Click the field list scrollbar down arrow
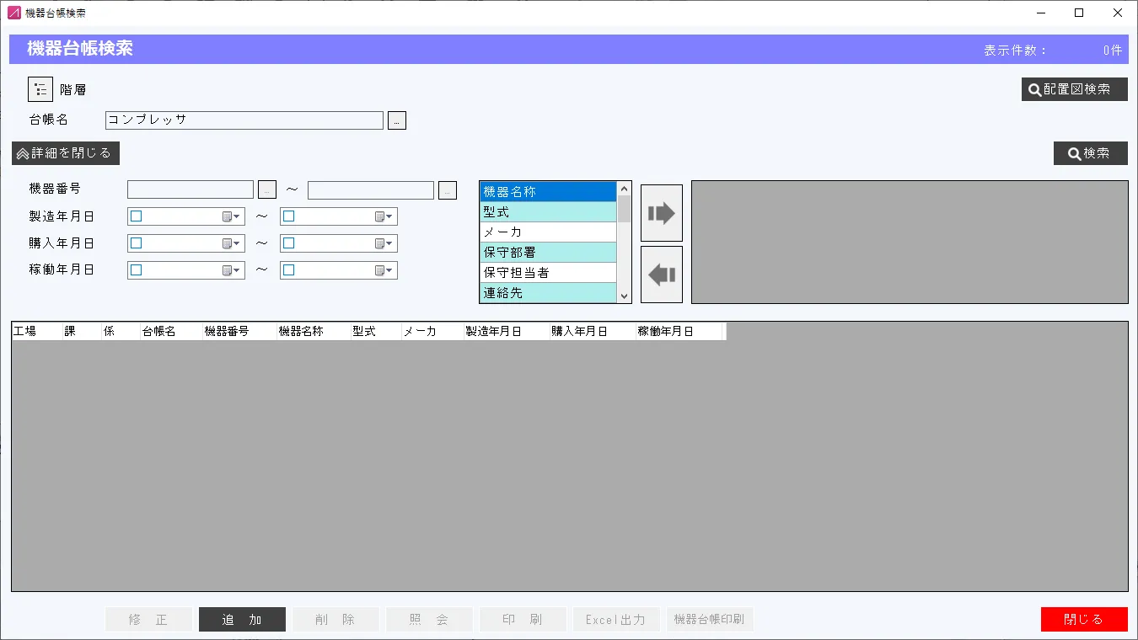The image size is (1138, 640). pos(624,296)
